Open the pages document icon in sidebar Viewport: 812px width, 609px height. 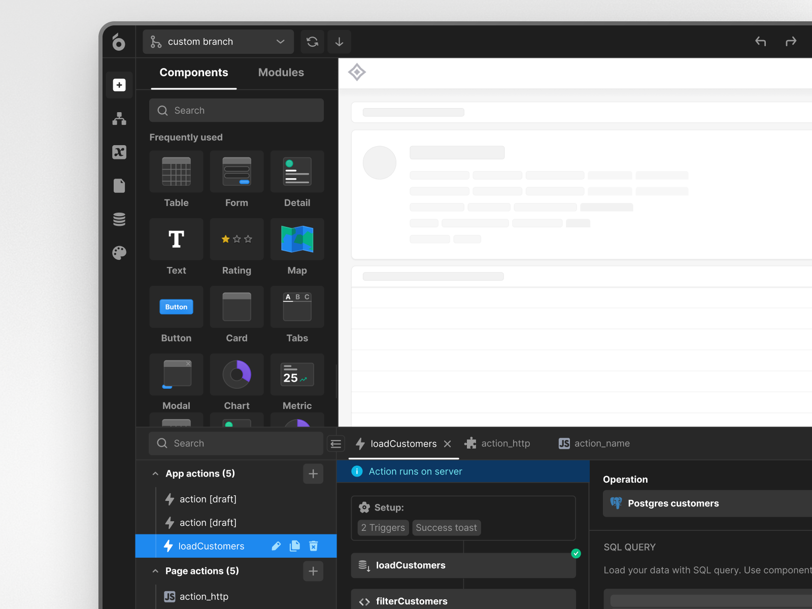pos(119,186)
